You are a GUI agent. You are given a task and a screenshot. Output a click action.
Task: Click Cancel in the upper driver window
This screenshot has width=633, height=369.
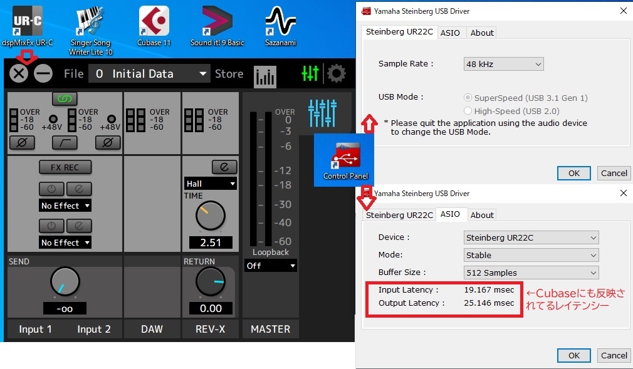point(614,173)
